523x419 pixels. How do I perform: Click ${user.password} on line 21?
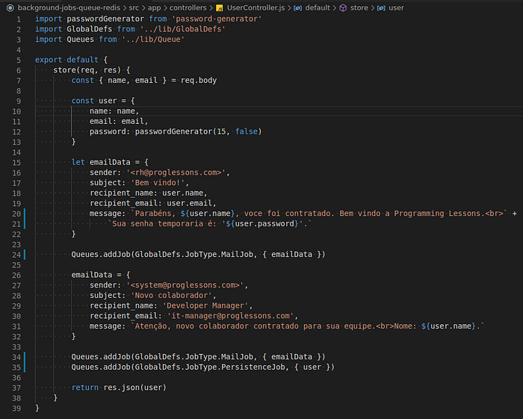[x=261, y=224]
